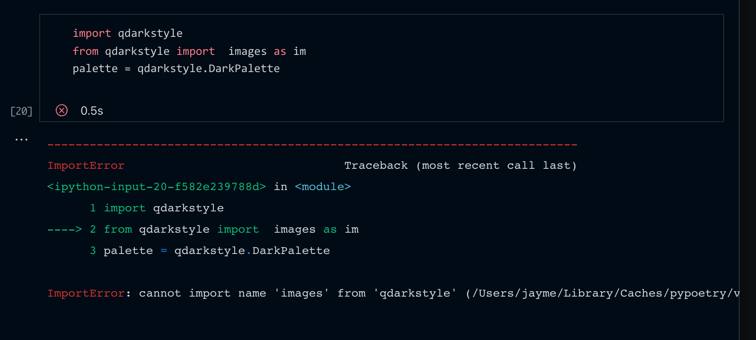
Task: Click the <module> text in traceback
Action: (x=323, y=187)
